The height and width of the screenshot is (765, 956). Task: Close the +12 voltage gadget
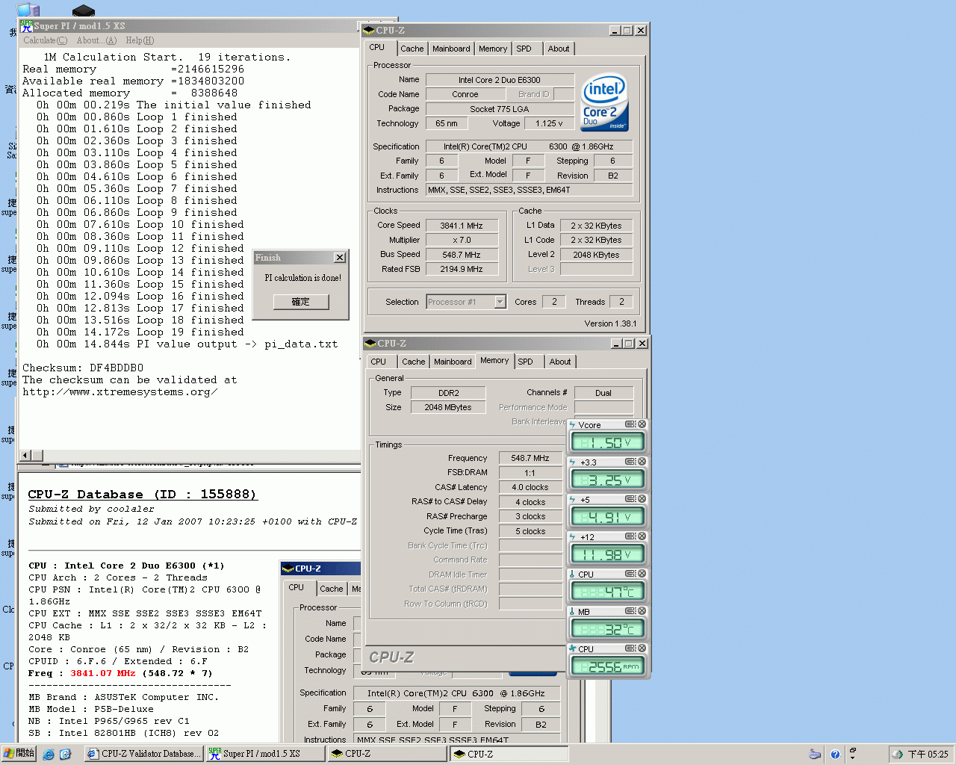coord(642,536)
